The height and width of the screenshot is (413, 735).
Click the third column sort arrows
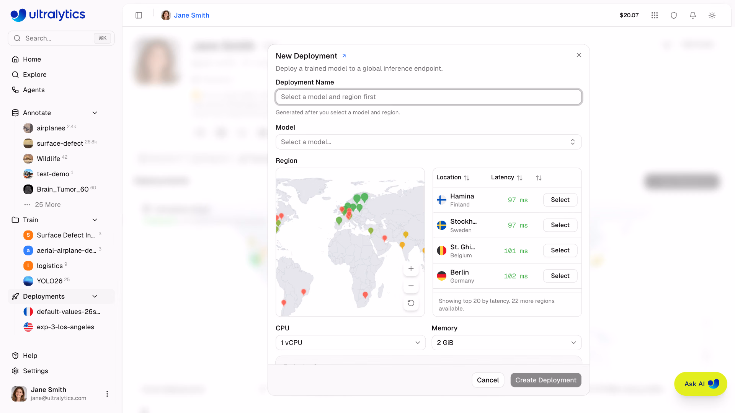point(539,178)
